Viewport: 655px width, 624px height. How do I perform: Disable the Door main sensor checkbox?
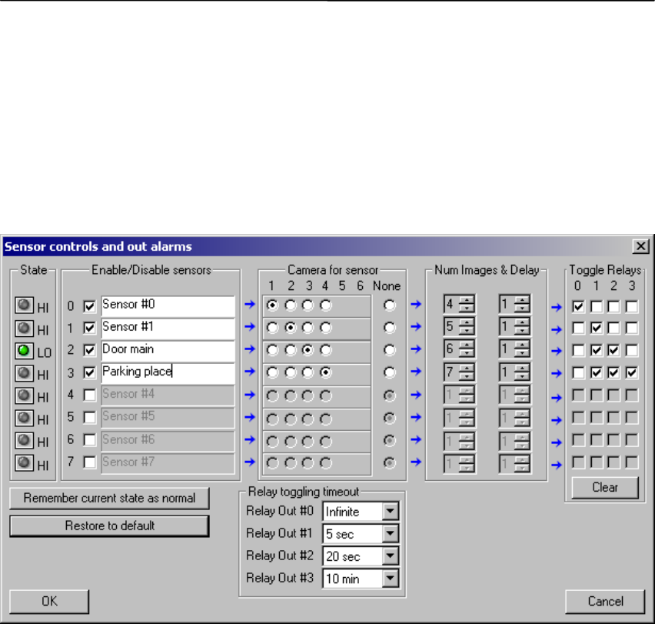point(88,350)
